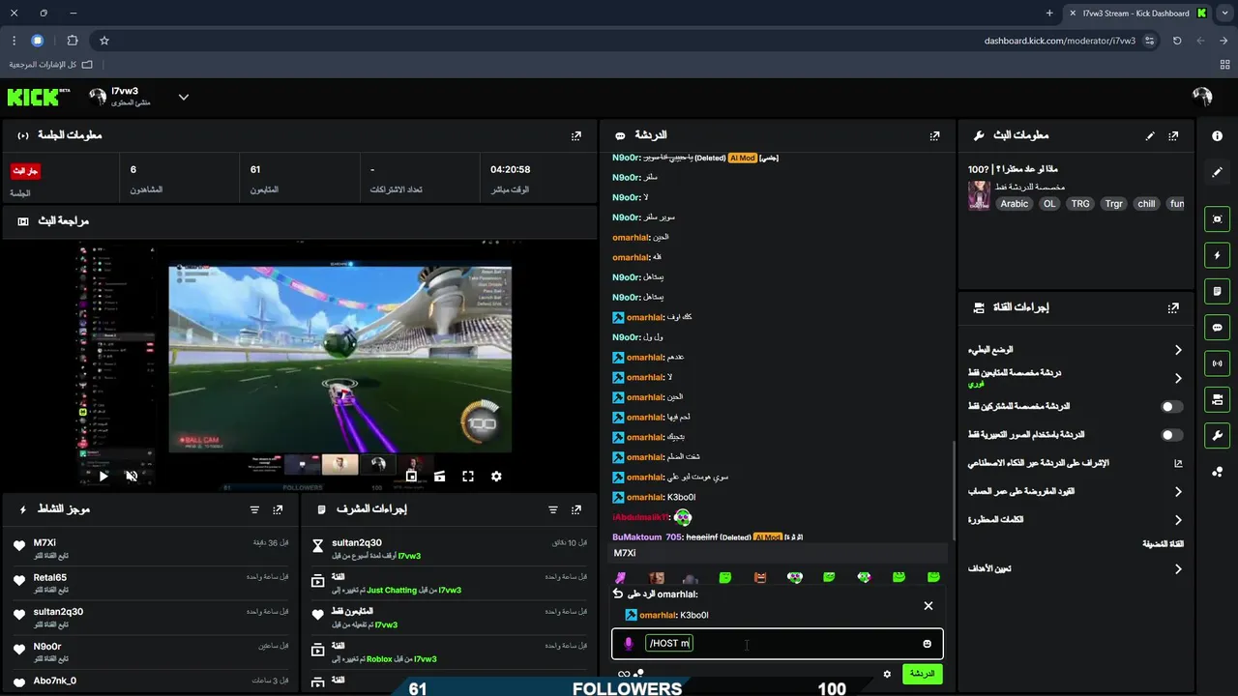Unmute the stream preview audio
Screen dimensions: 1238x696
tap(132, 476)
